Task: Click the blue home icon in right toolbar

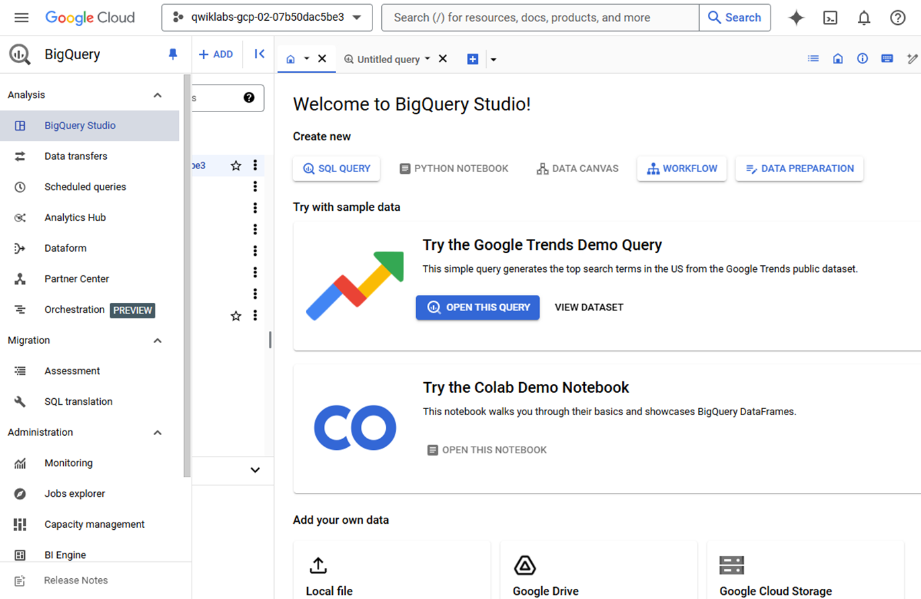Action: [838, 58]
